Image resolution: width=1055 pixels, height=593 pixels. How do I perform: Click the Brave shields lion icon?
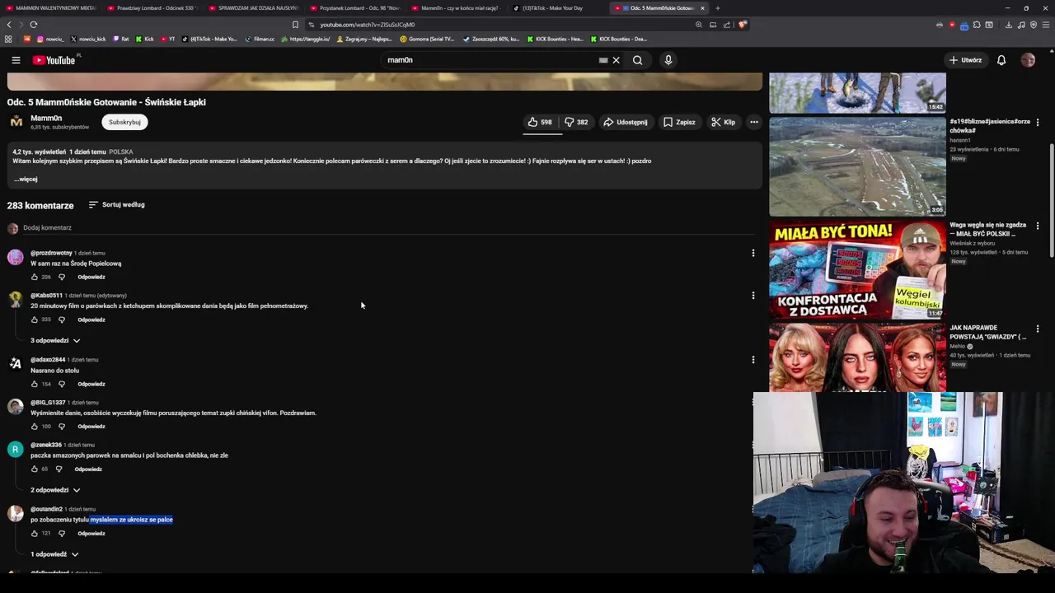742,25
